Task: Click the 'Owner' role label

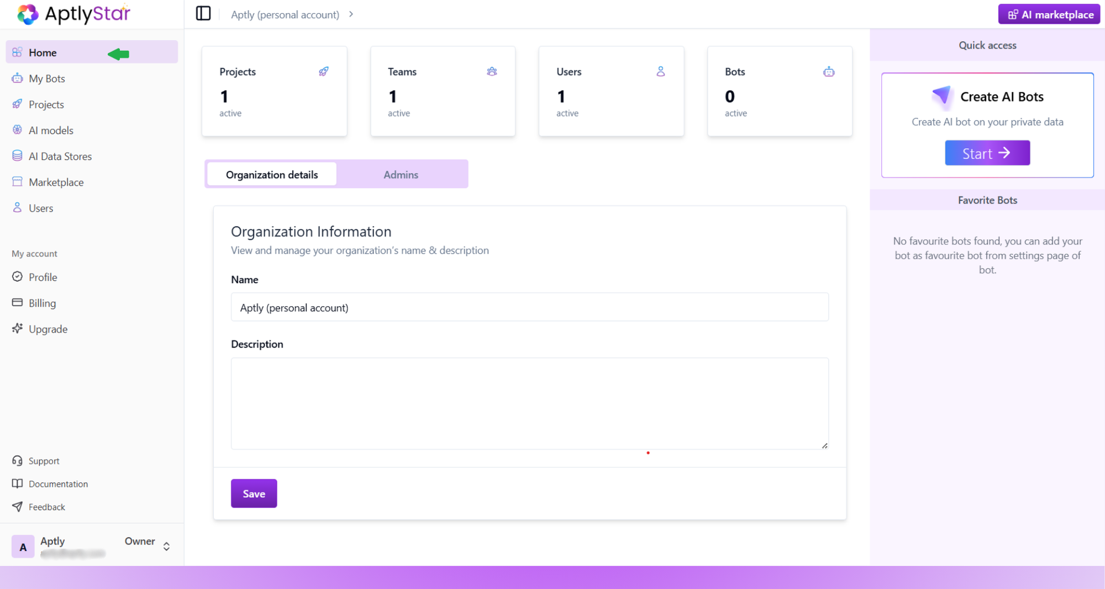Action: coord(140,541)
